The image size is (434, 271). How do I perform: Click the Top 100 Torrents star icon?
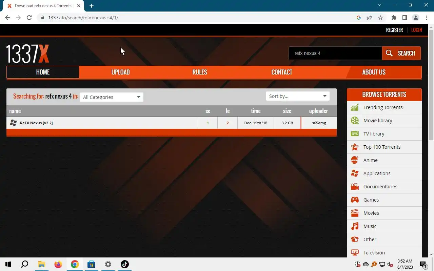355,147
